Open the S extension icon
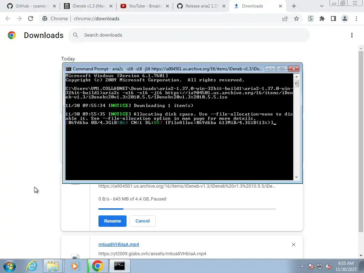The image size is (364, 273). click(311, 18)
